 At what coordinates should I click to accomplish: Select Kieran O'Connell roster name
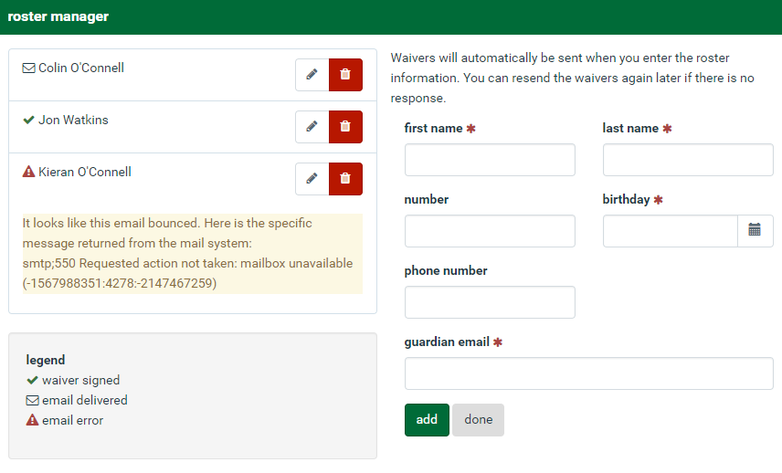pyautogui.click(x=85, y=172)
